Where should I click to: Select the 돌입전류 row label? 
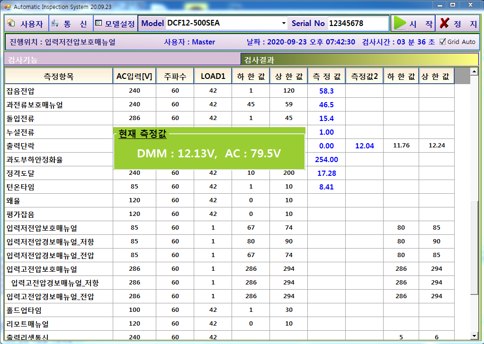(x=20, y=119)
